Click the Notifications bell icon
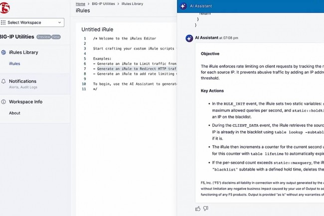 tap(4, 81)
